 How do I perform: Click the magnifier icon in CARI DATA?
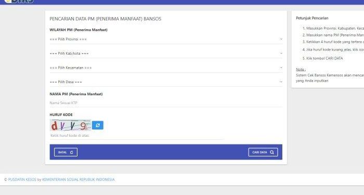tap(272, 152)
